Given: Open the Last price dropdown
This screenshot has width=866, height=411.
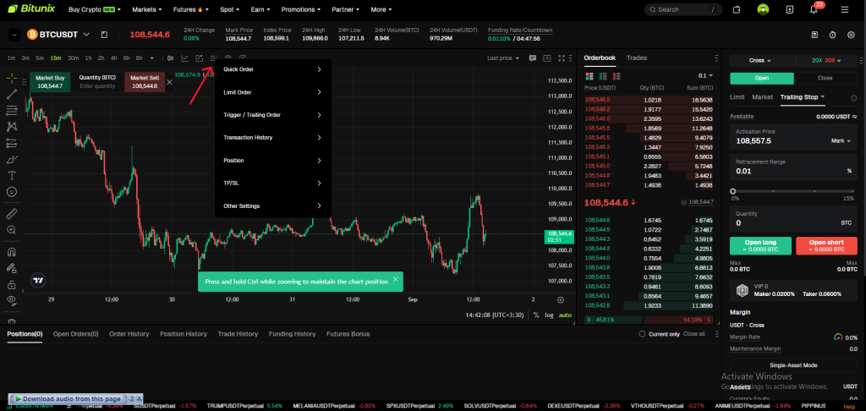Looking at the screenshot, I should coord(502,58).
